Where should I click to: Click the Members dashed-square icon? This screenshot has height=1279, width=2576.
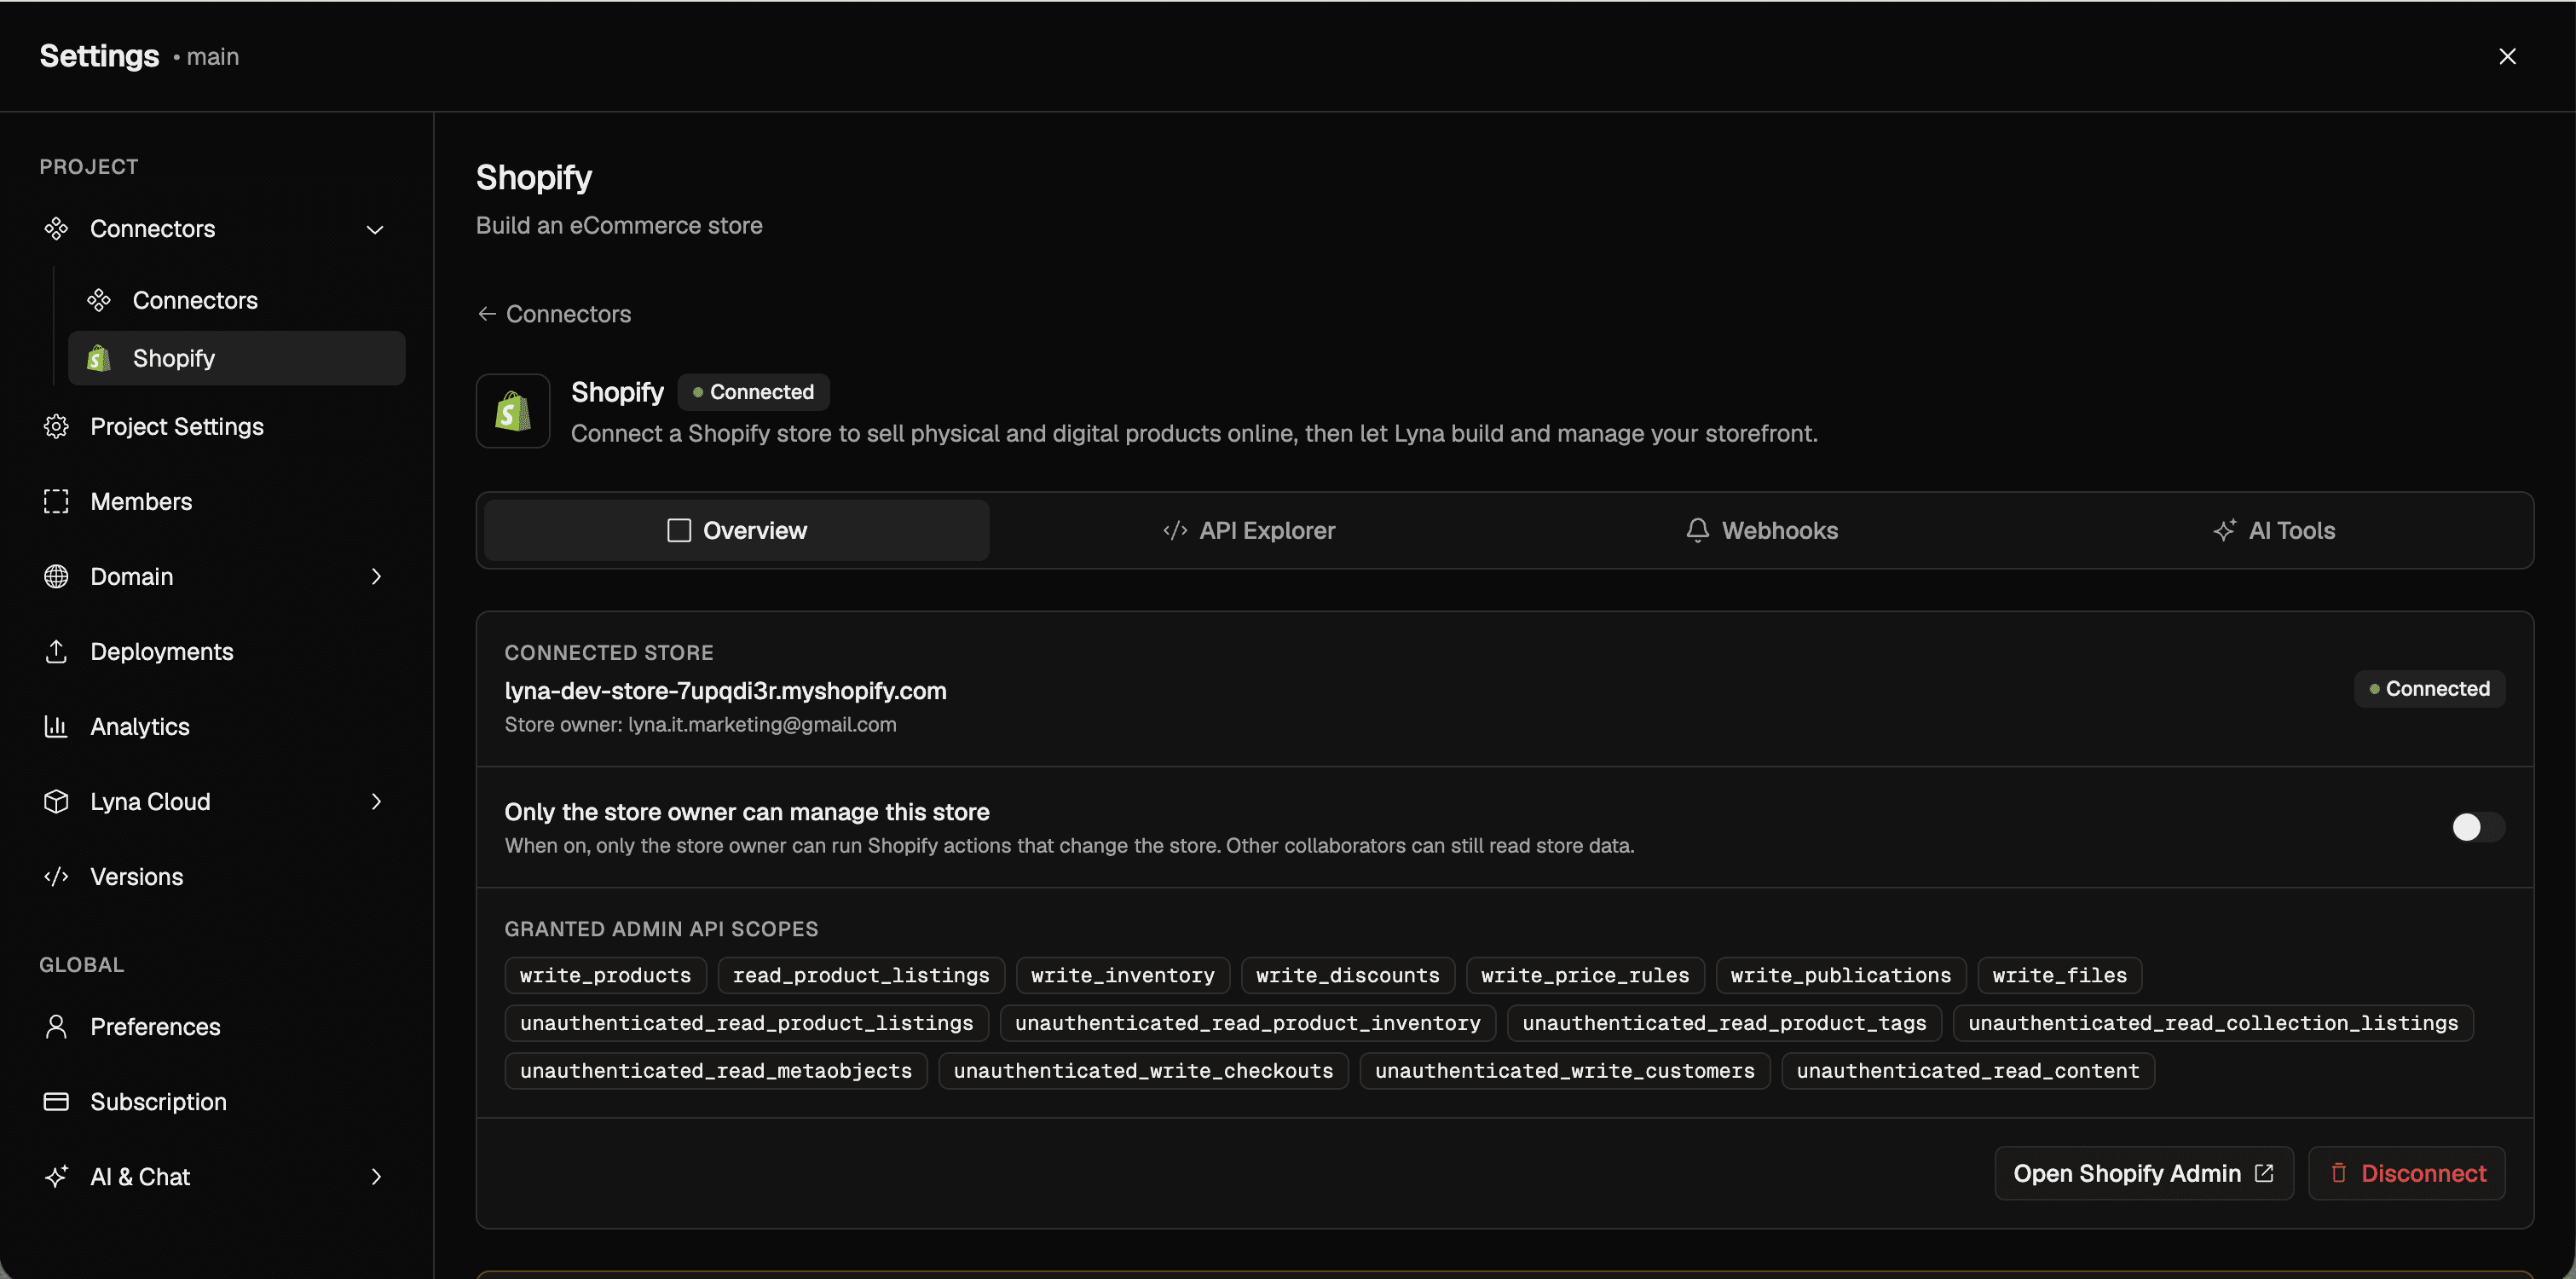coord(56,502)
